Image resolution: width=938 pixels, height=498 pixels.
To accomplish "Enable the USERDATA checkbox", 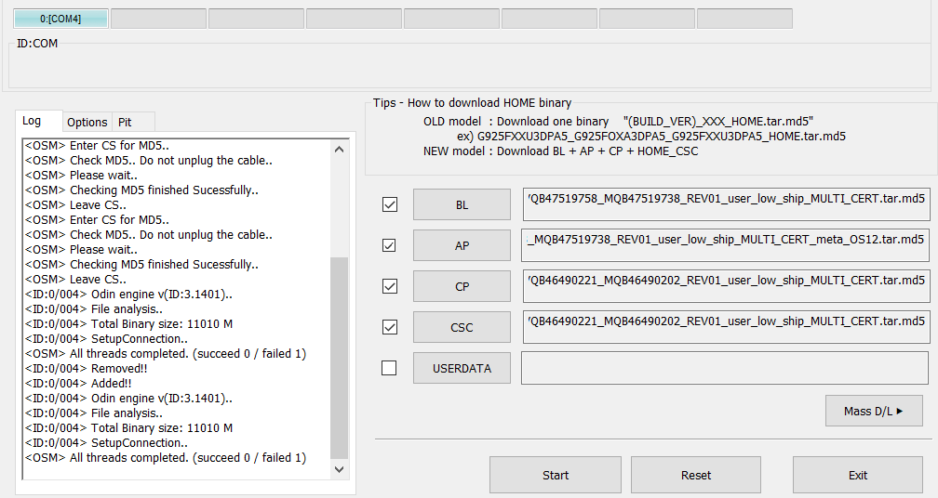I will [389, 368].
